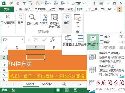
Task: Select row 2 header
Action: [x=4, y=57]
